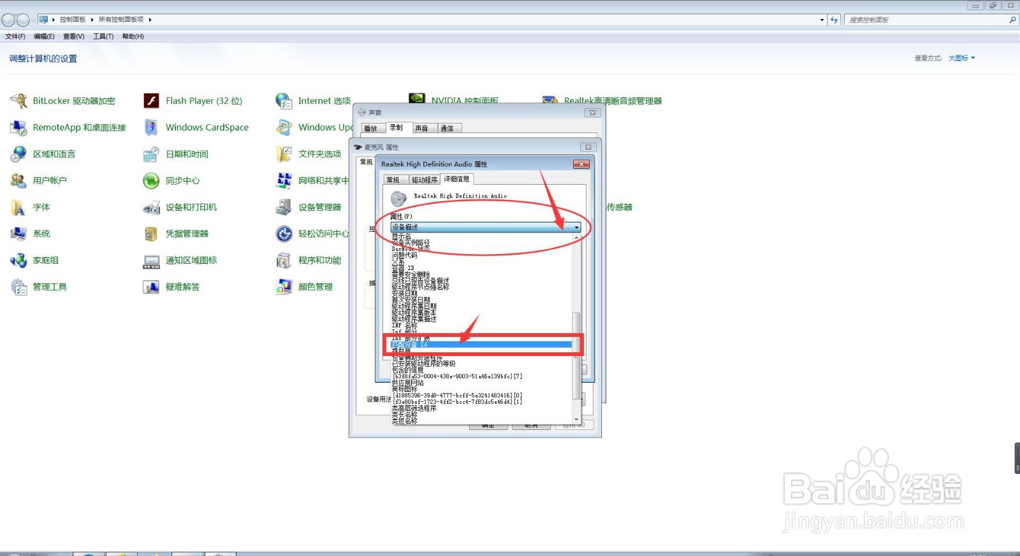This screenshot has width=1020, height=556.
Task: Open the 通知区域图标 icon
Action: coord(151,260)
